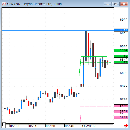Click the green 6845 price label
Screen dimensions: 130x130
click(x=121, y=56)
